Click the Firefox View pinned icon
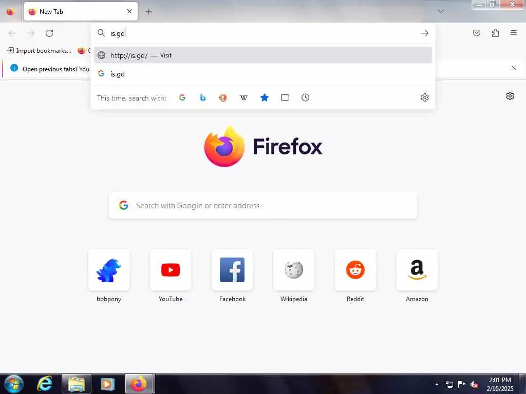 pyautogui.click(x=10, y=12)
